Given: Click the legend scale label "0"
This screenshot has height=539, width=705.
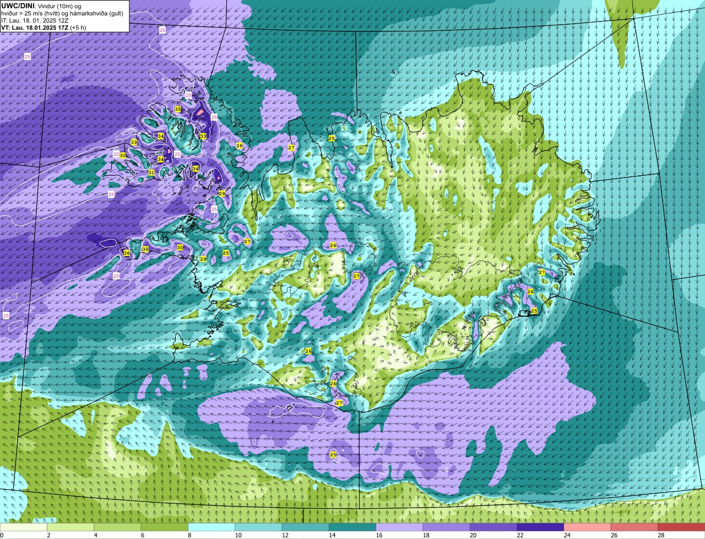Looking at the screenshot, I should [2, 535].
